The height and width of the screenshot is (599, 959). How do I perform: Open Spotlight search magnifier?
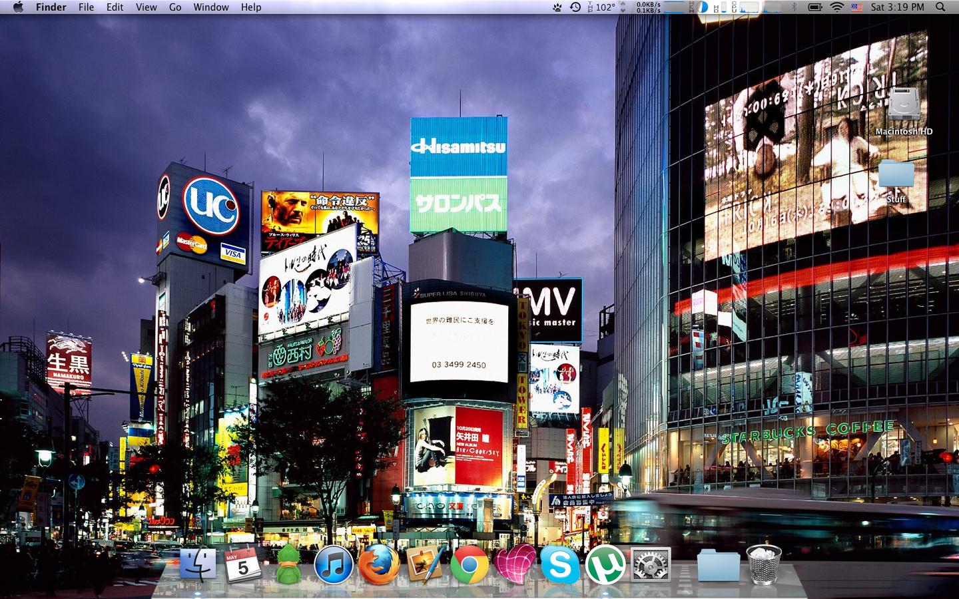[x=940, y=7]
